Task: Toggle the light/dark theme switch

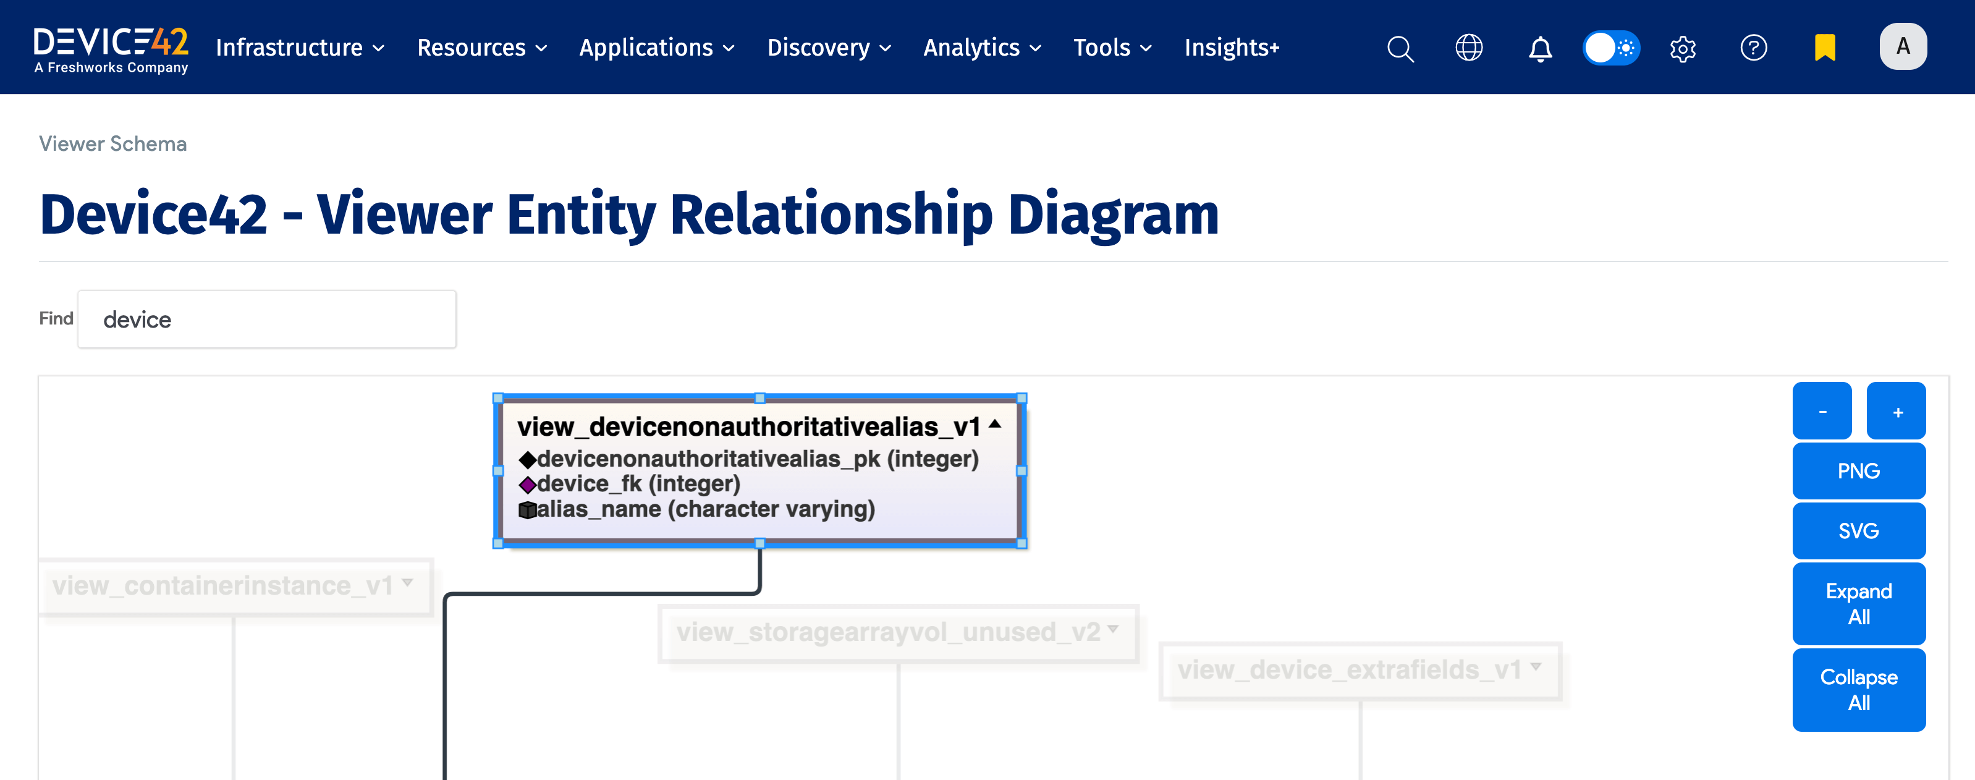Action: pyautogui.click(x=1612, y=48)
